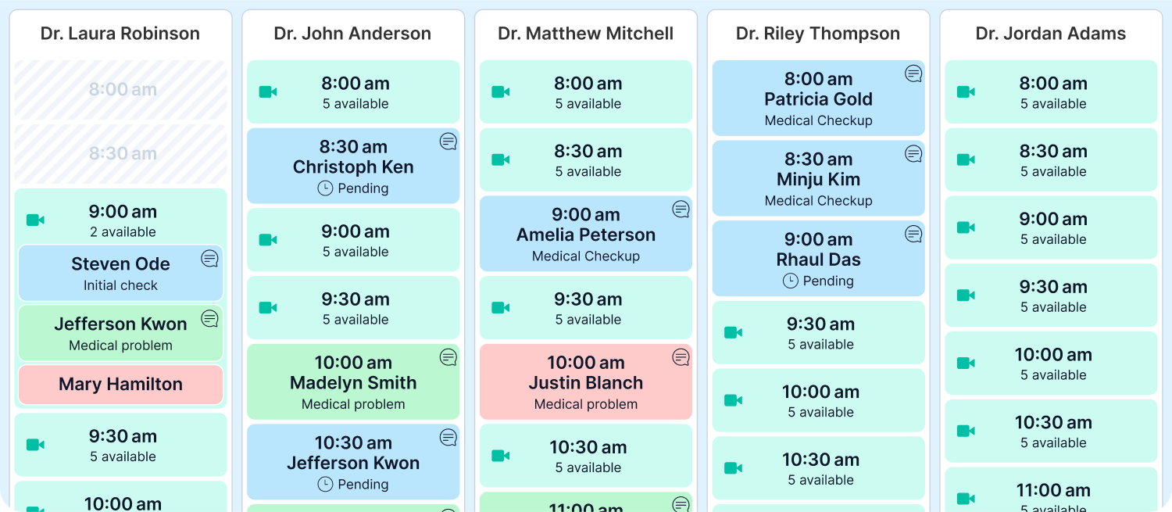Click message icon on Patricia Gold card
The width and height of the screenshot is (1172, 512).
(913, 73)
